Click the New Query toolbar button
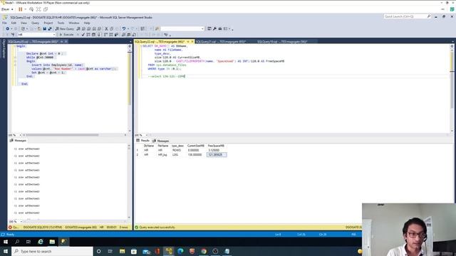 click(x=65, y=28)
